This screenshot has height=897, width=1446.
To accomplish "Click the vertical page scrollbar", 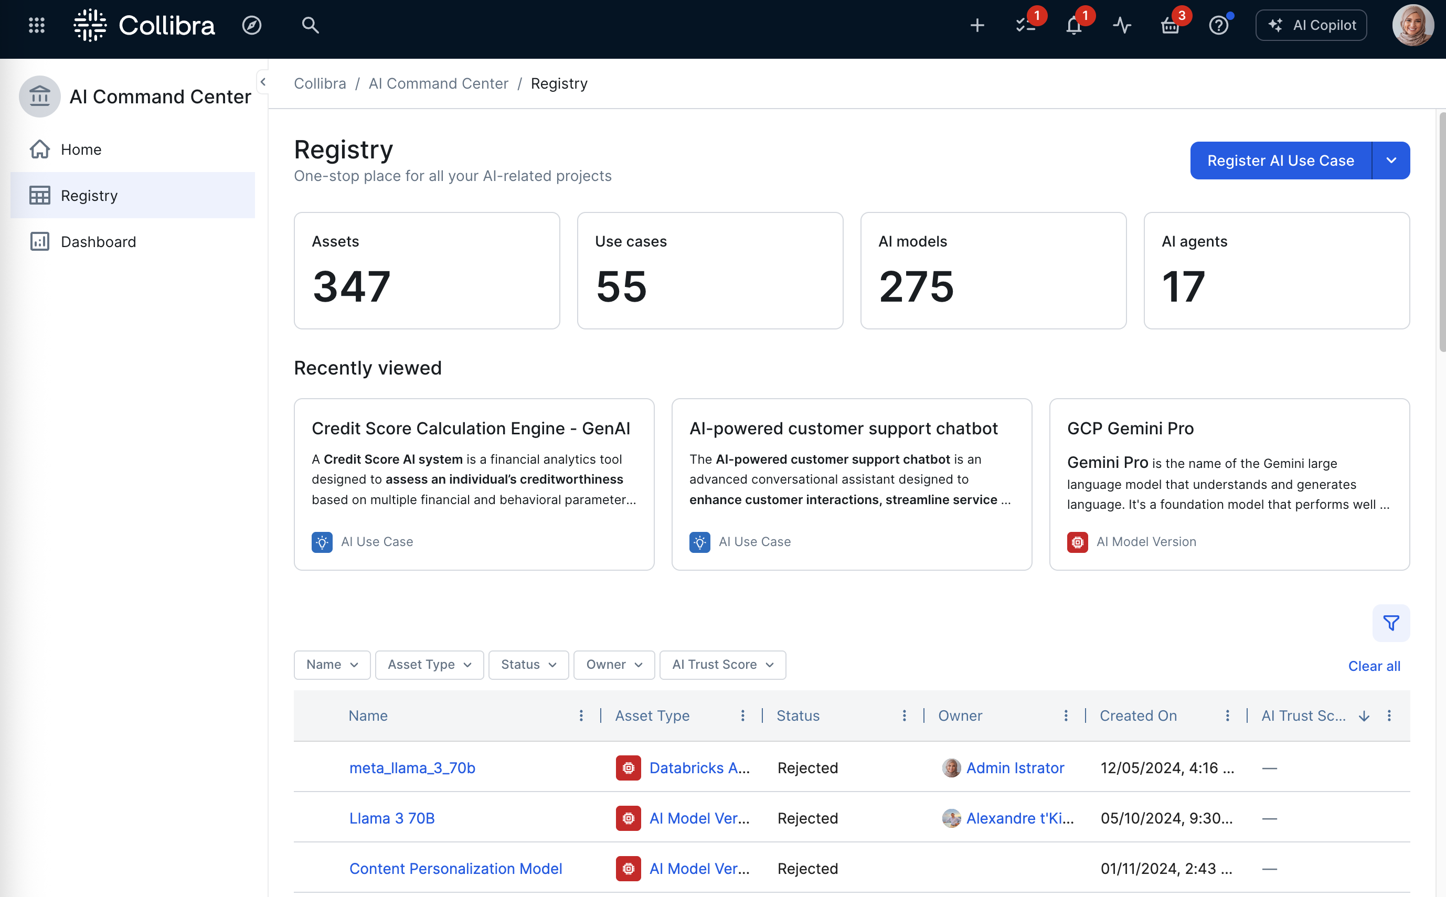I will (1442, 231).
